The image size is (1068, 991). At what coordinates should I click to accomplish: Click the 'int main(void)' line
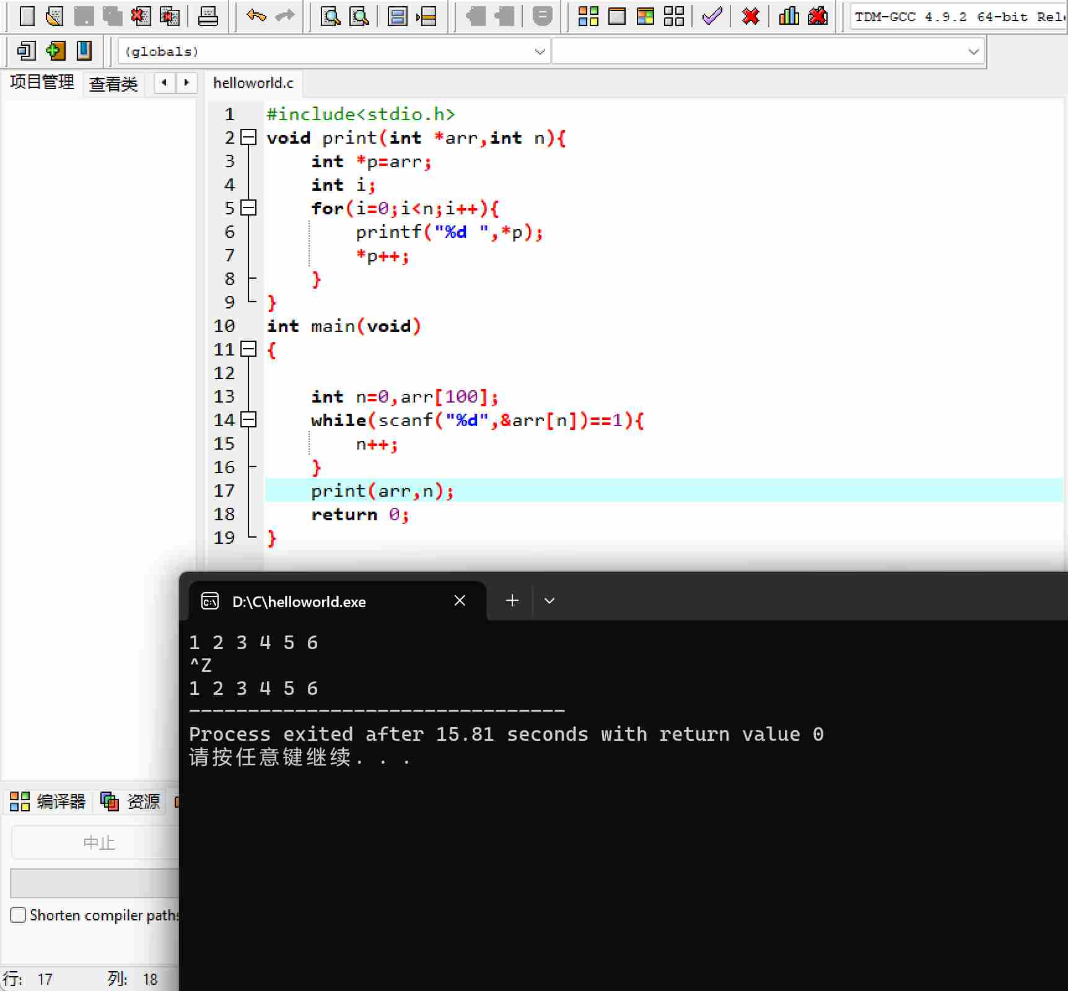click(344, 326)
